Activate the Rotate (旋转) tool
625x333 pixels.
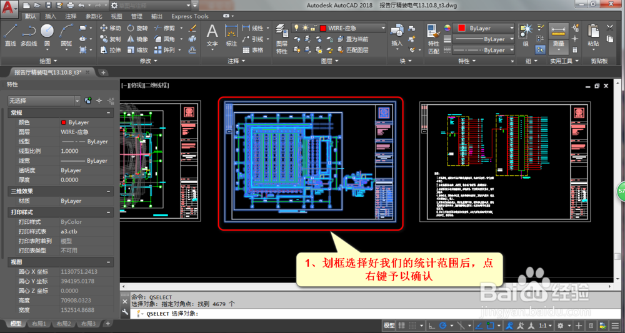[x=137, y=28]
